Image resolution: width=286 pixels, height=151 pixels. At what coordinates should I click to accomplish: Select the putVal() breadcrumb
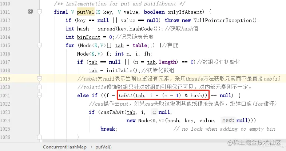click(103, 147)
